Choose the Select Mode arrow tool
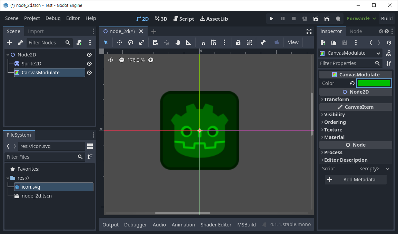The image size is (398, 234). tap(106, 42)
